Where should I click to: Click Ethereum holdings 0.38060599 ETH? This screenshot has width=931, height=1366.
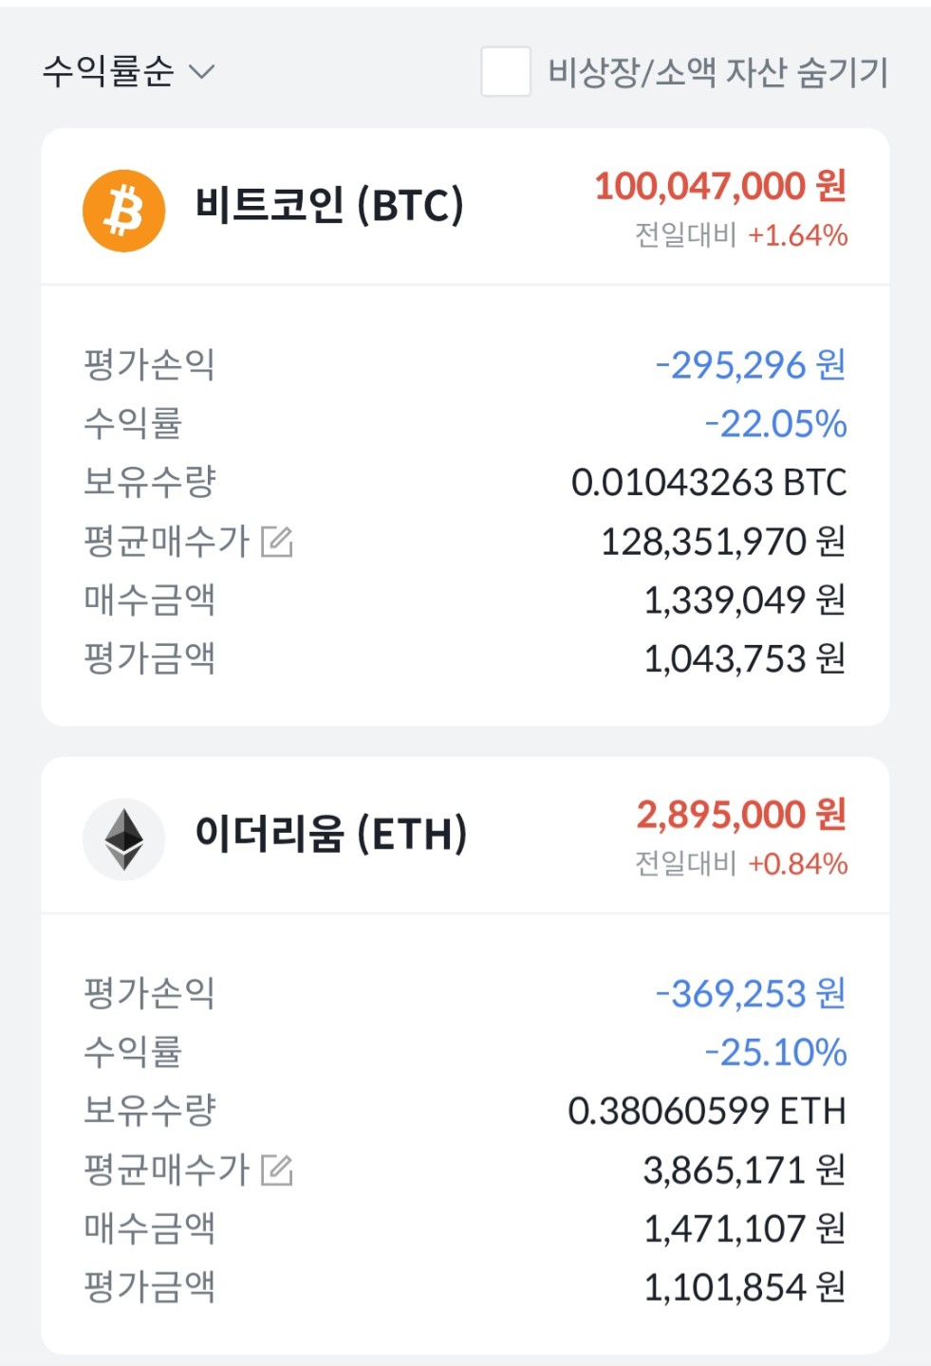pos(706,1112)
